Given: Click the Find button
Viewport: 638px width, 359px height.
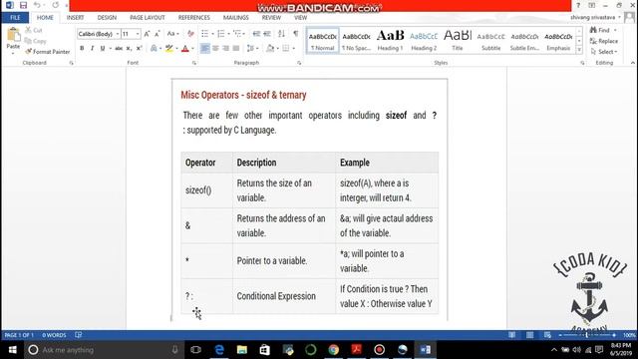Looking at the screenshot, I should tap(600, 30).
